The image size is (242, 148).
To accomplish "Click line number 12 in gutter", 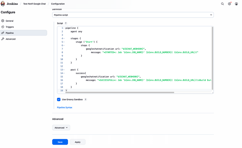I will [x=62, y=66].
